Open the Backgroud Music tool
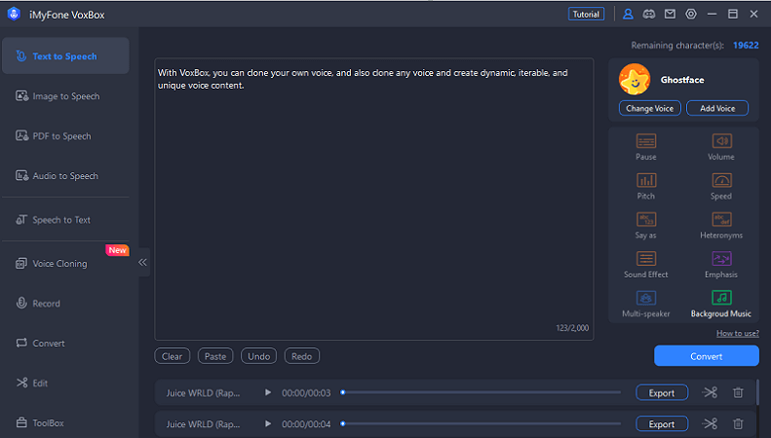 point(721,304)
